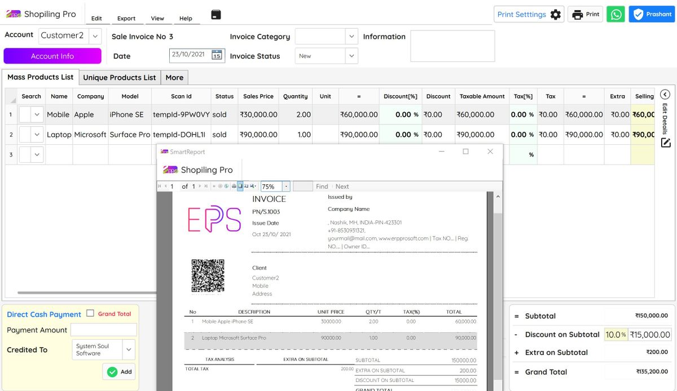Click the page setup icon in SmartReport
Image resolution: width=677 pixels, height=391 pixels.
coord(245,186)
